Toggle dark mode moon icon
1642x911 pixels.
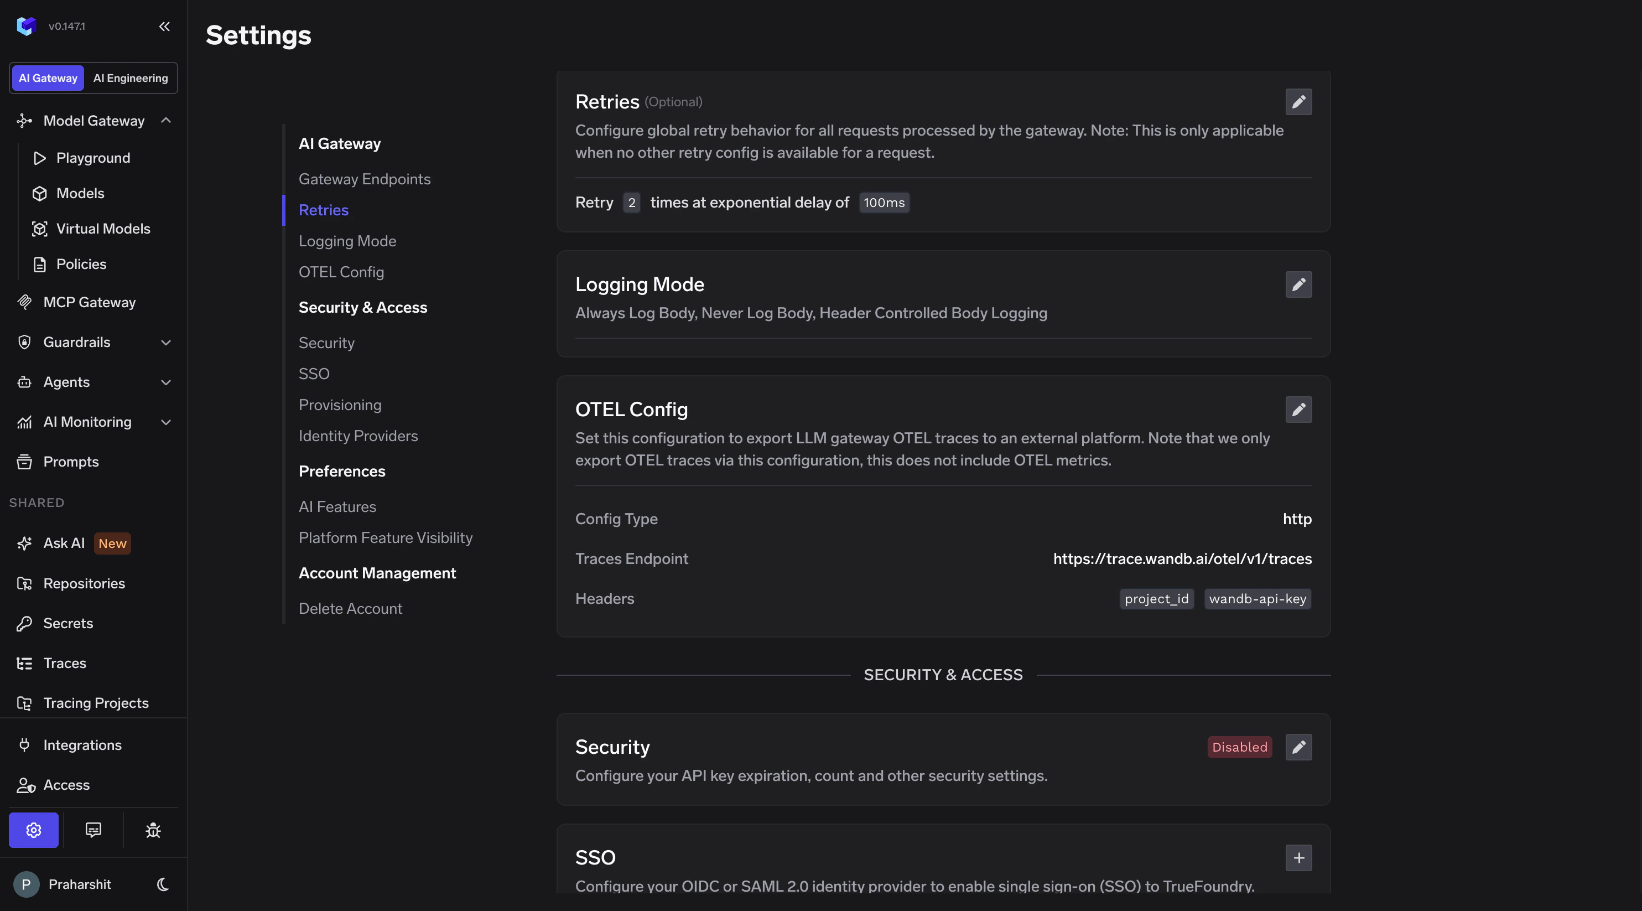(163, 884)
